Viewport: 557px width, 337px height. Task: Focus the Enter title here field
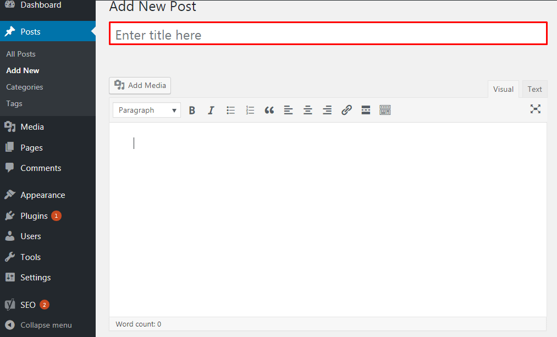coord(328,34)
